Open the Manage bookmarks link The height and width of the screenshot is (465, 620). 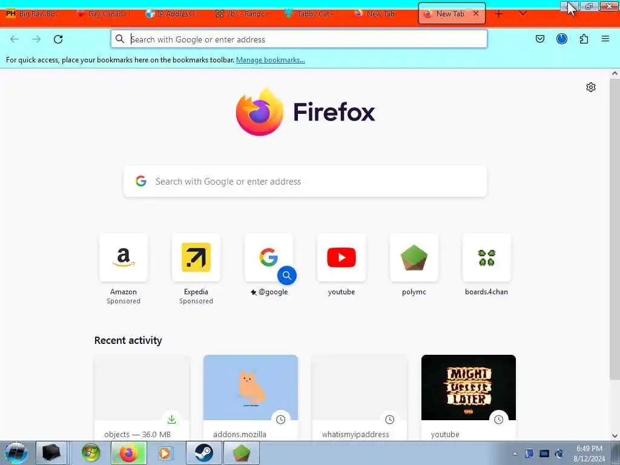[x=271, y=60]
